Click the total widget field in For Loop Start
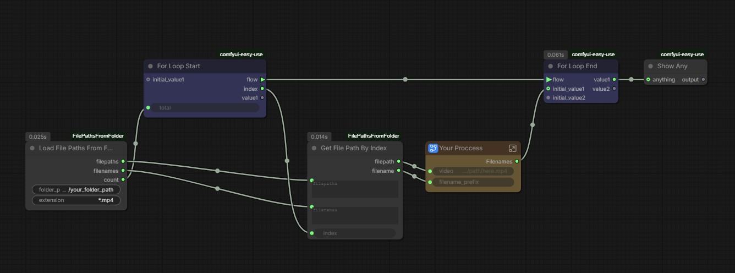The height and width of the screenshot is (273, 735). tap(206, 108)
